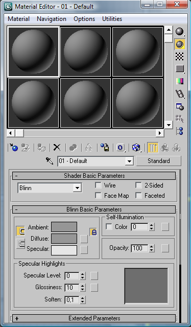191x327 pixels.
Task: Click the Make Unique icon
Action: (x=89, y=148)
